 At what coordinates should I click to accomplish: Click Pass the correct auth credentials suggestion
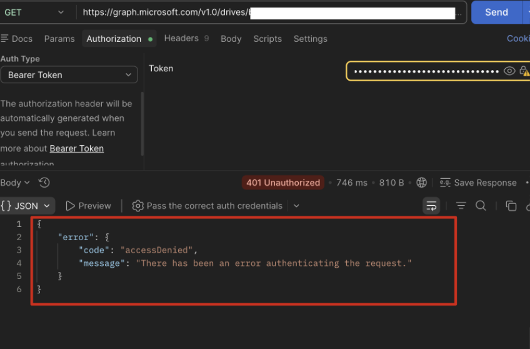click(207, 206)
